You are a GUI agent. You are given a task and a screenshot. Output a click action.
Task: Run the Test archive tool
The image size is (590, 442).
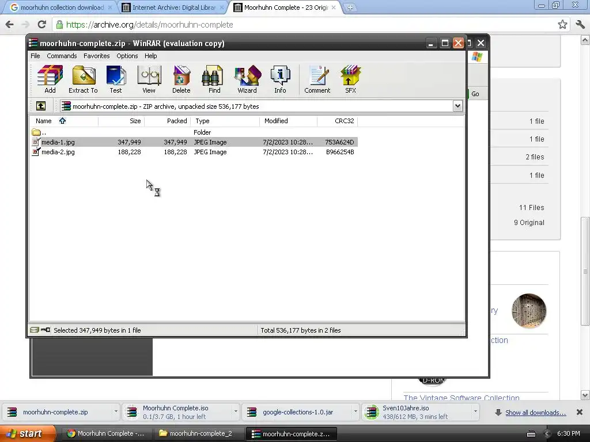coord(116,79)
